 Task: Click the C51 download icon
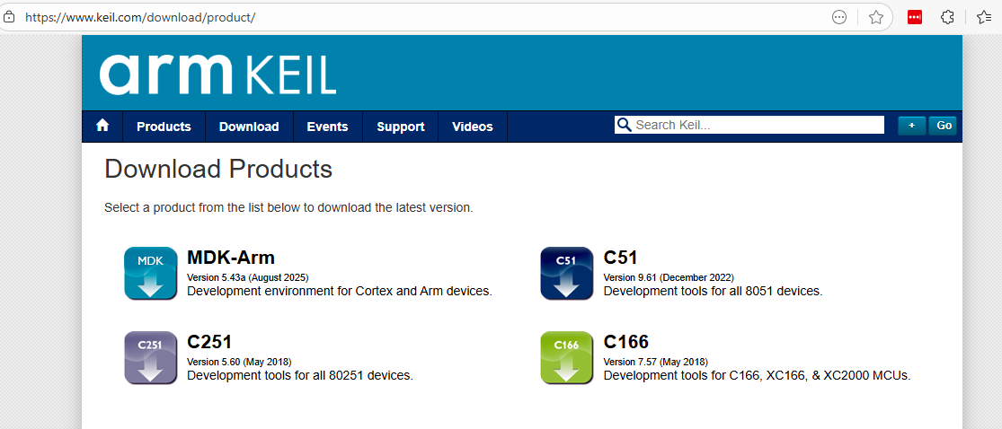pos(566,273)
